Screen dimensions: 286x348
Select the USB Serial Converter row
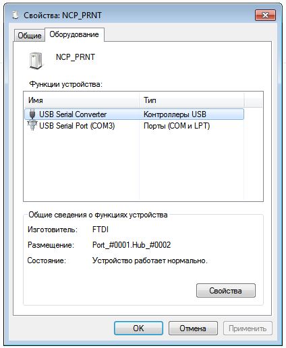tap(134, 114)
